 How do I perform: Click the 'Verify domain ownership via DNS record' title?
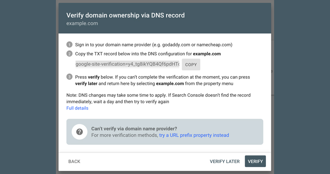(x=125, y=15)
